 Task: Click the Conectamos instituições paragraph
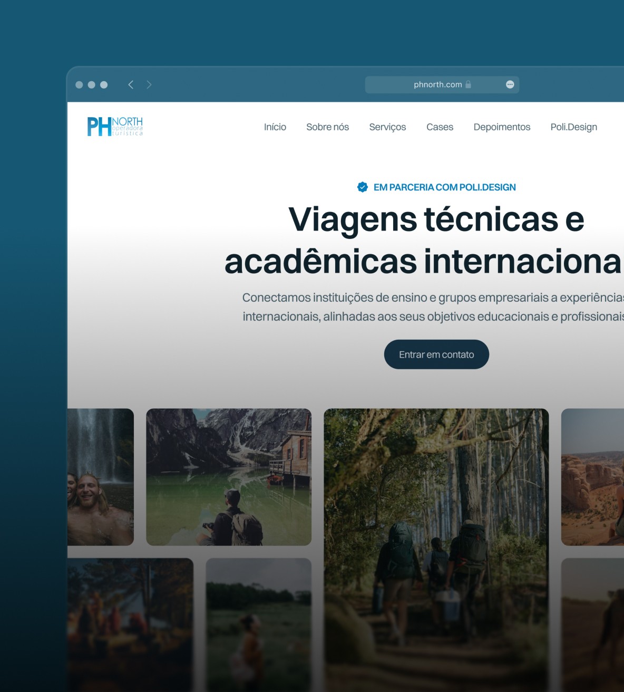[x=433, y=307]
